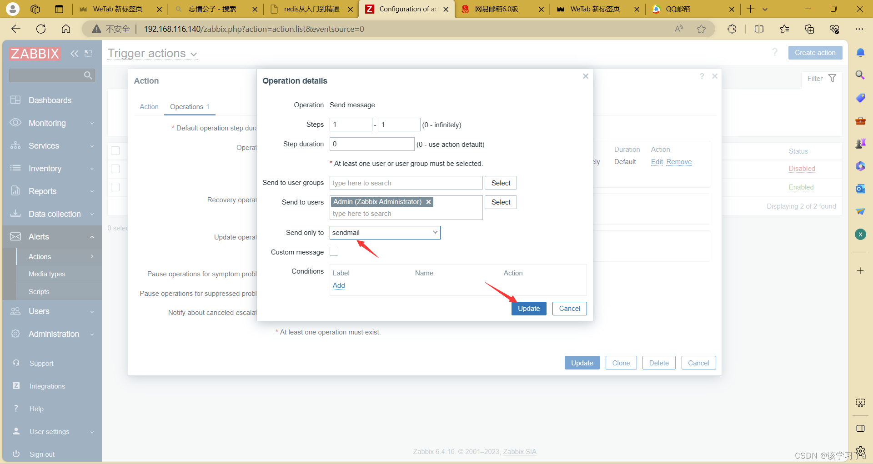
Task: Click Select for user groups
Action: (501, 183)
